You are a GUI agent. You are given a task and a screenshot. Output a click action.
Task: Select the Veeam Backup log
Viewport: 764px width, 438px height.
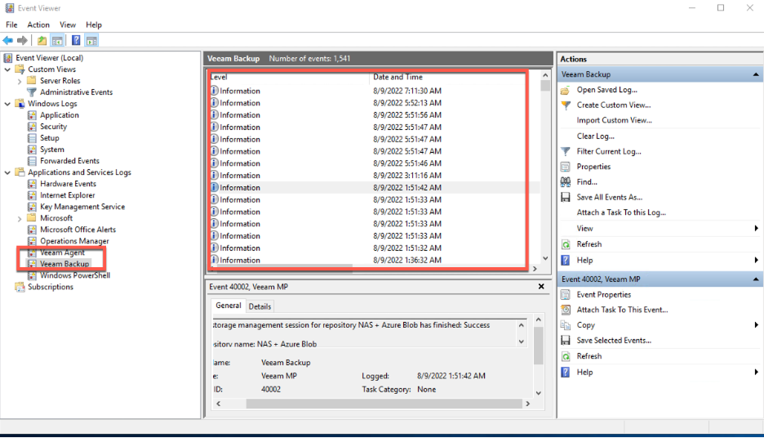pos(64,264)
